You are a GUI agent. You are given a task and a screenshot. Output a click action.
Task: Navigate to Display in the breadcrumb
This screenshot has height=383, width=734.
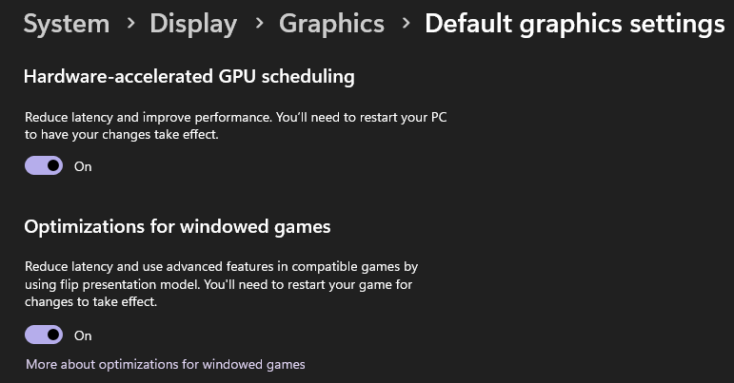[x=193, y=25]
